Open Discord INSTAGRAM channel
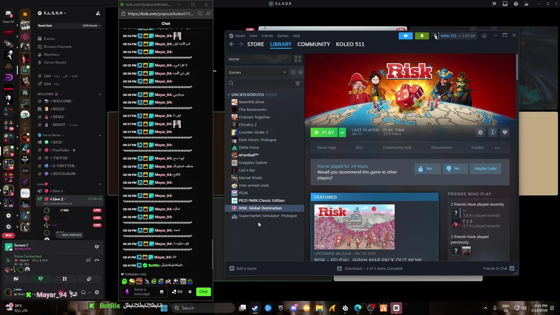This screenshot has width=560, height=315. [x=64, y=174]
